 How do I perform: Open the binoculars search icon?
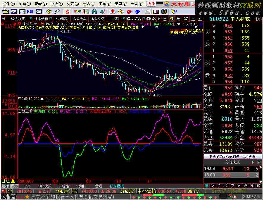click(x=94, y=11)
